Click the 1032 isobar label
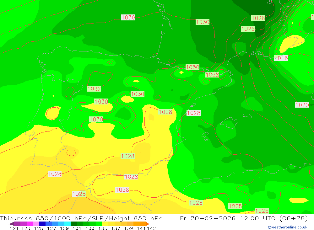Image resolution: width=314 pixels, height=230 pixels. click(x=94, y=89)
